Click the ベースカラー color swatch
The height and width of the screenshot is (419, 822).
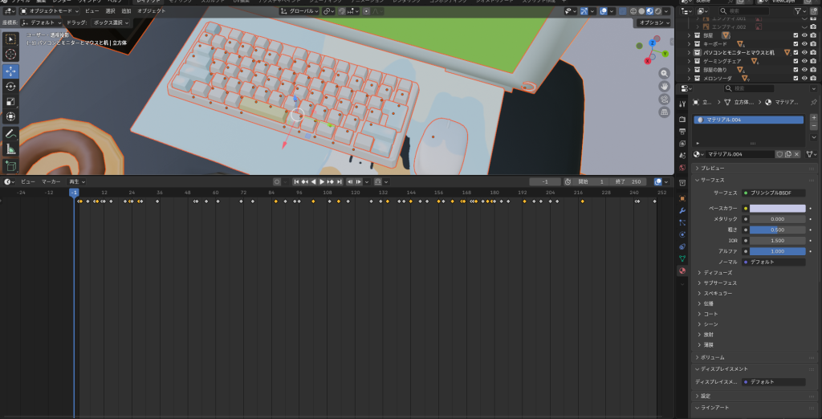(x=777, y=208)
